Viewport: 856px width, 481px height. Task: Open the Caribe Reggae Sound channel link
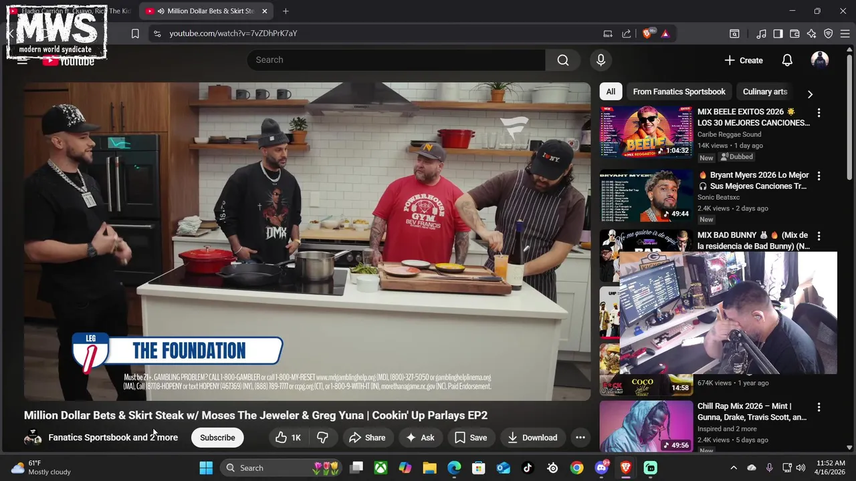pyautogui.click(x=729, y=134)
